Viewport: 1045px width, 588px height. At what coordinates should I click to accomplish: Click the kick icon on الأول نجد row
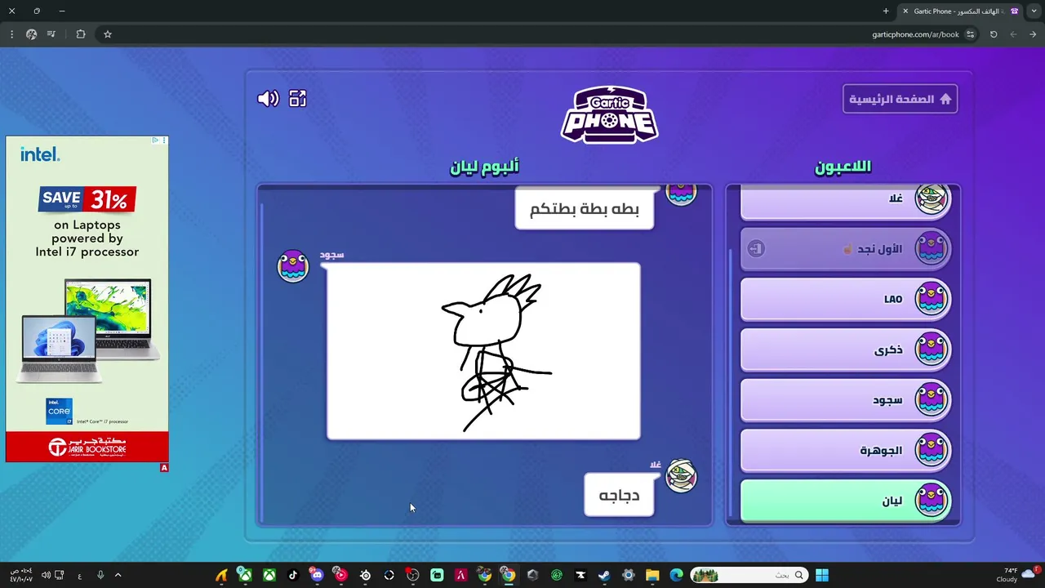click(756, 248)
